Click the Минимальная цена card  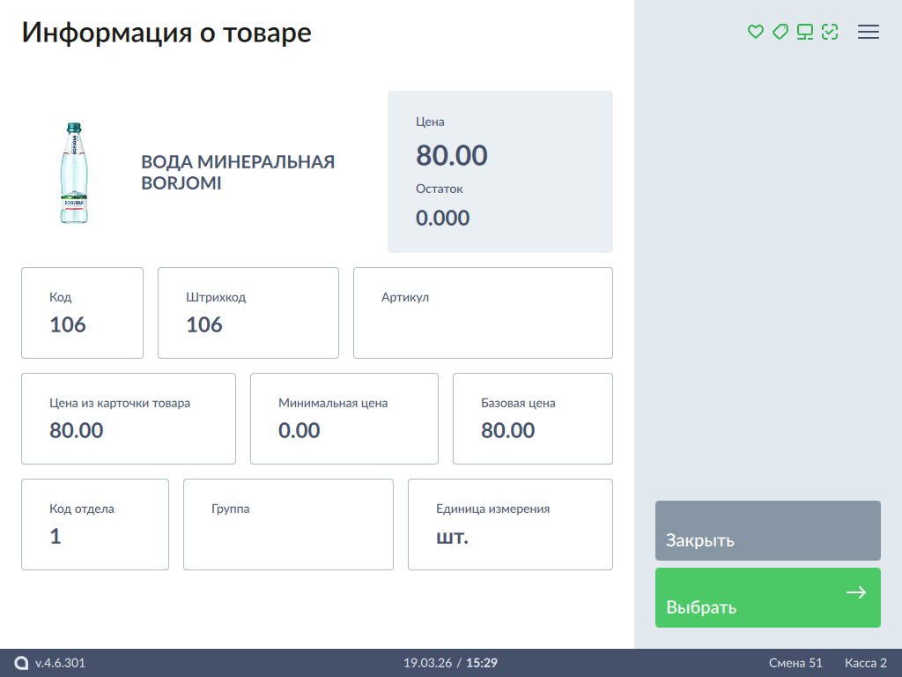[344, 419]
